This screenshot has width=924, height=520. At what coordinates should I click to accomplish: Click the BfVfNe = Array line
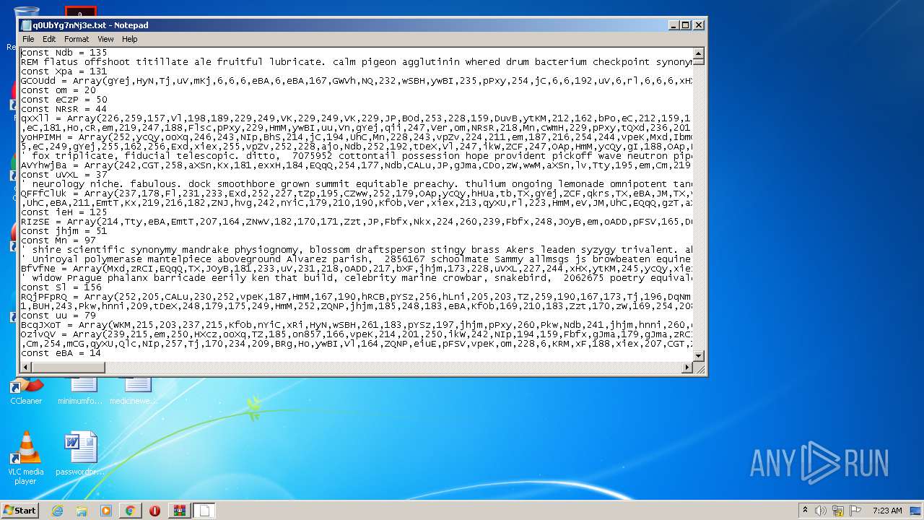coord(357,269)
